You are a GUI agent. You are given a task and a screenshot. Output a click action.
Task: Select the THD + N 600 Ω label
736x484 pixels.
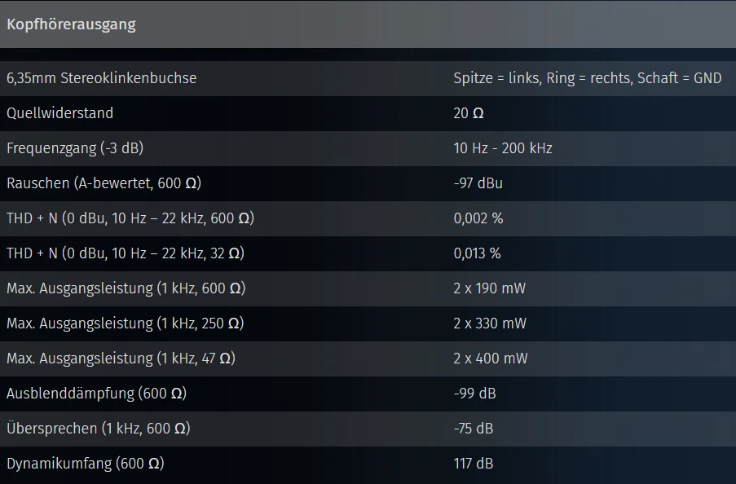coord(130,218)
